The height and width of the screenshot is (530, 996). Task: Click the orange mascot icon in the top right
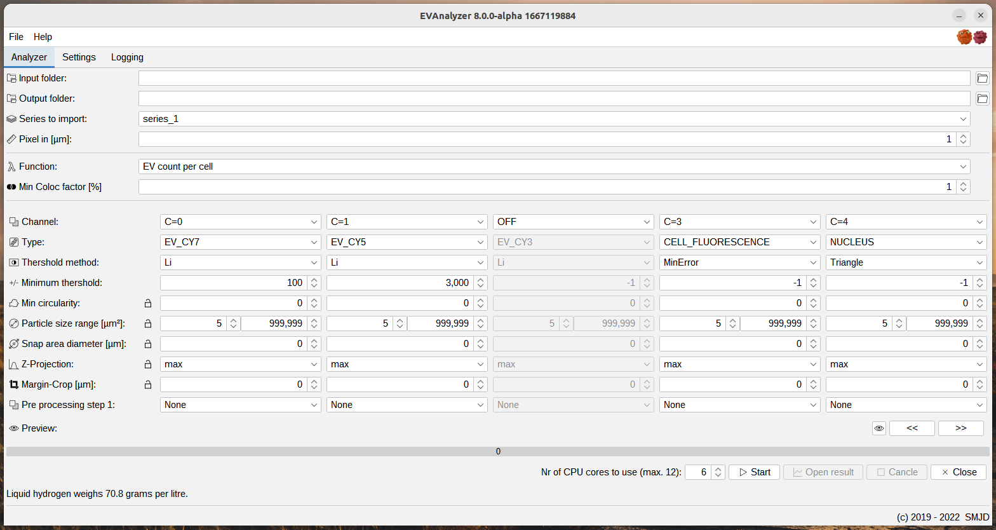964,37
